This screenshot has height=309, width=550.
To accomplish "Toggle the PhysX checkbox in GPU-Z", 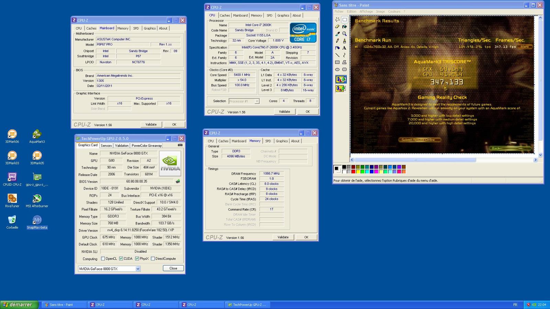I will pyautogui.click(x=137, y=258).
